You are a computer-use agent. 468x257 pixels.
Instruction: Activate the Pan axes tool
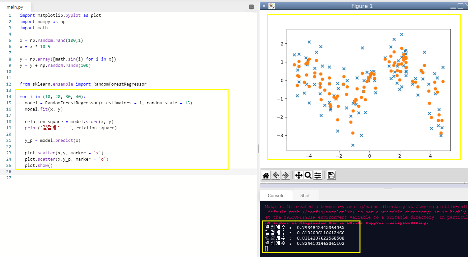pos(298,175)
